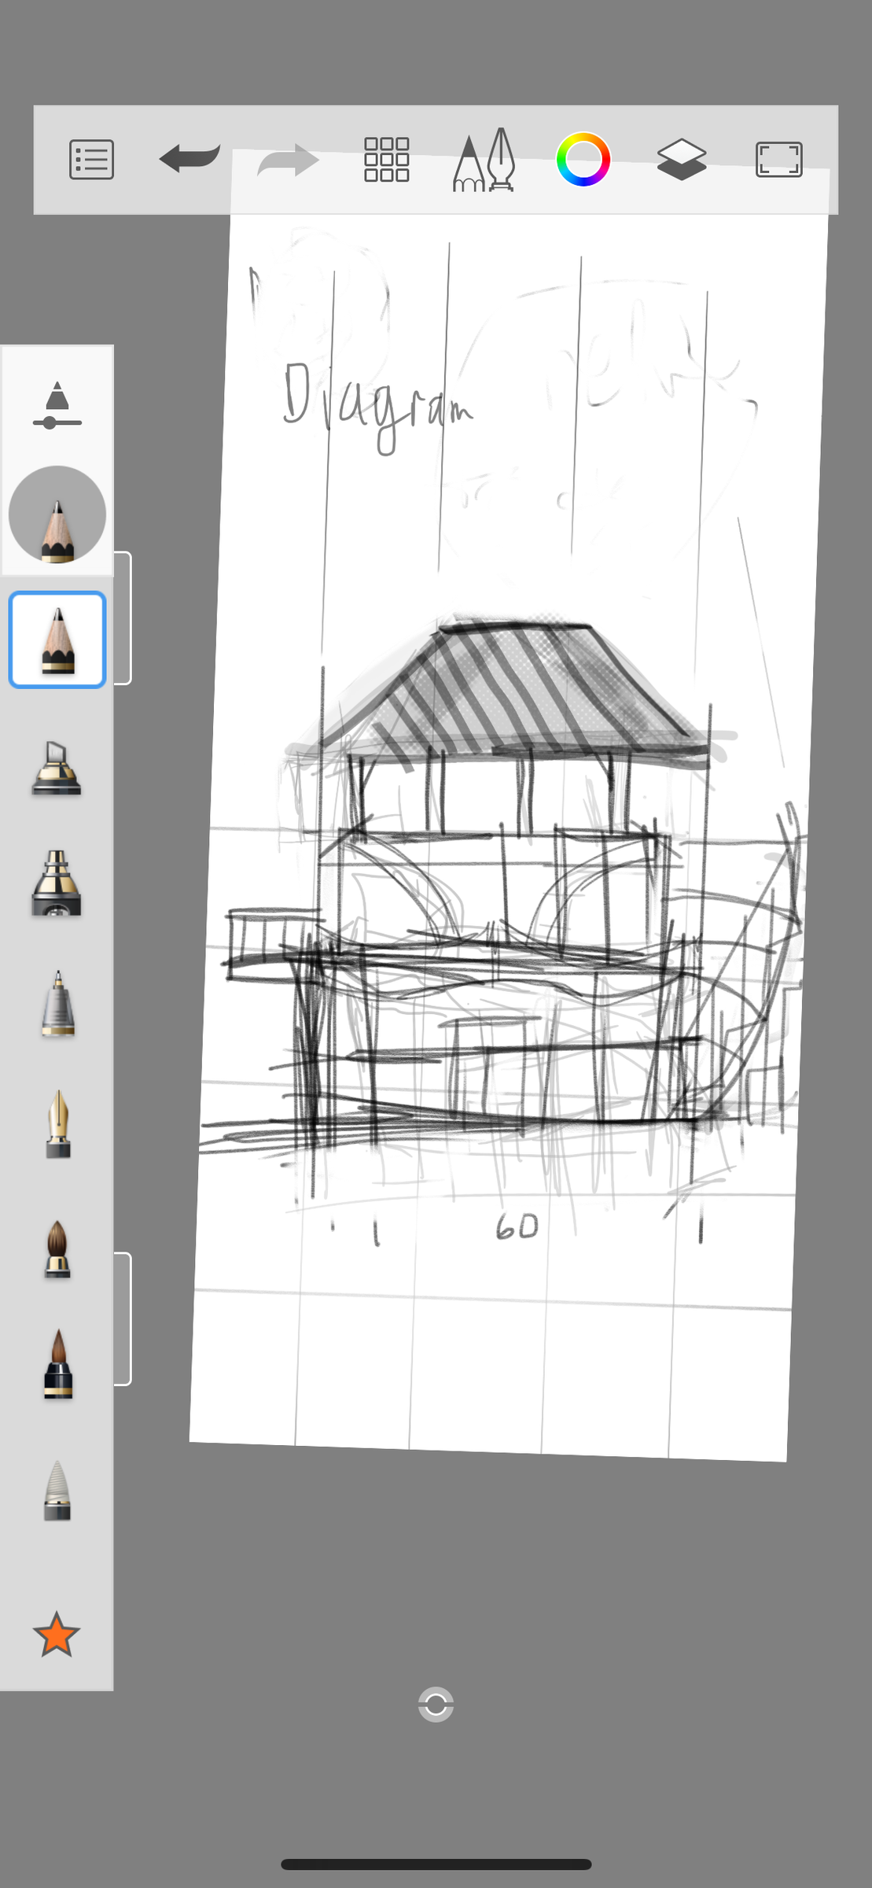Open favorite brushes with the orange star

pos(57,1635)
